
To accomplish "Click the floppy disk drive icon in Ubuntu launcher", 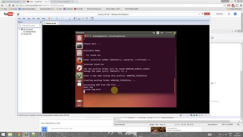I will (x=79, y=83).
